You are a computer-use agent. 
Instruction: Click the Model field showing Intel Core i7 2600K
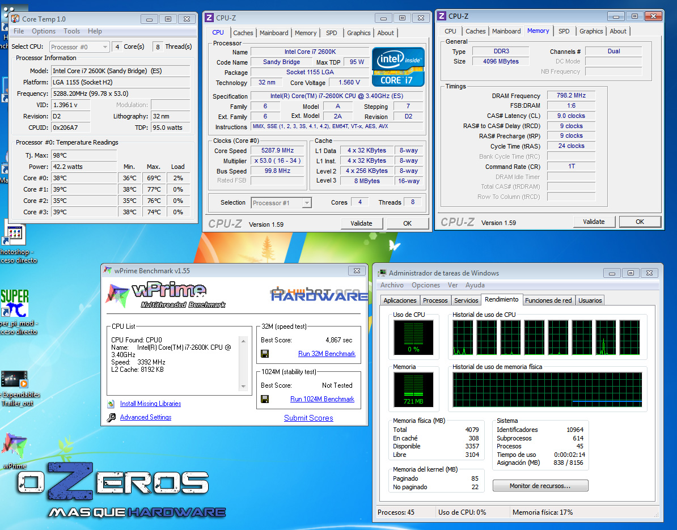point(121,71)
